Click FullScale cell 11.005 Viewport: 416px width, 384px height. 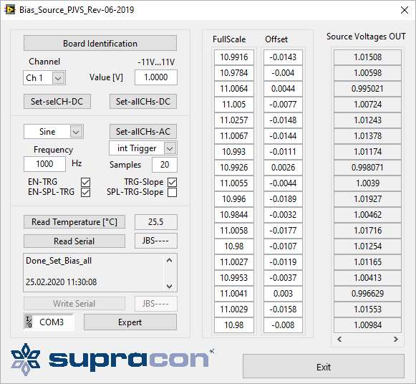click(234, 105)
